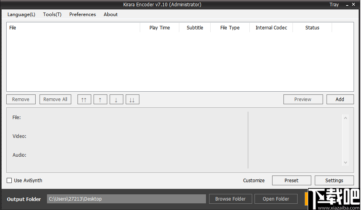Click the Status column header
Image resolution: width=361 pixels, height=210 pixels.
click(x=312, y=28)
